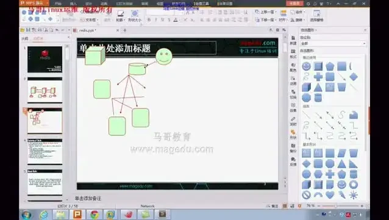The height and width of the screenshot is (220, 389).
Task: Select the lightning bolt shape
Action: pyautogui.click(x=342, y=195)
